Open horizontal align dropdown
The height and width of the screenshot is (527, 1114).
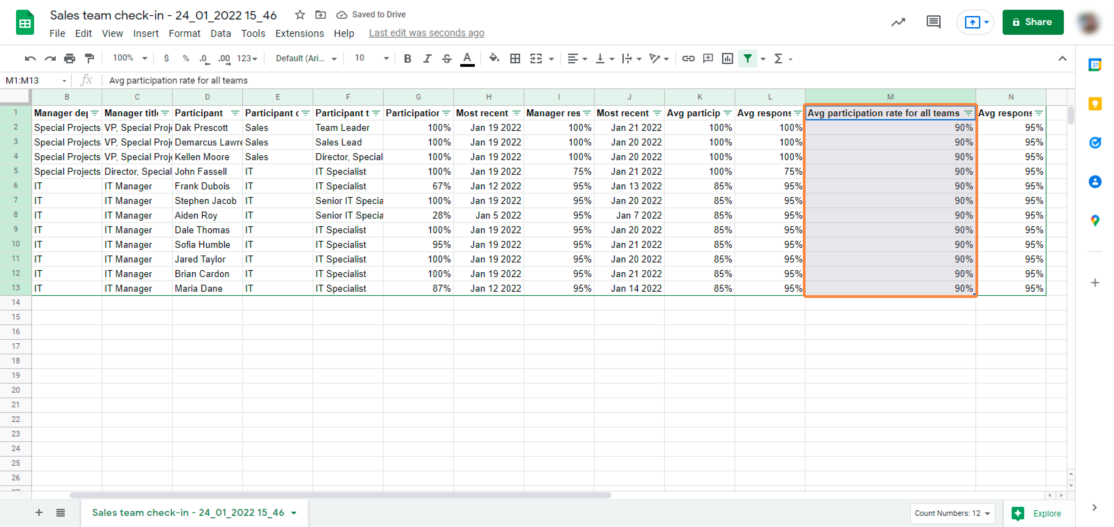[x=577, y=58]
